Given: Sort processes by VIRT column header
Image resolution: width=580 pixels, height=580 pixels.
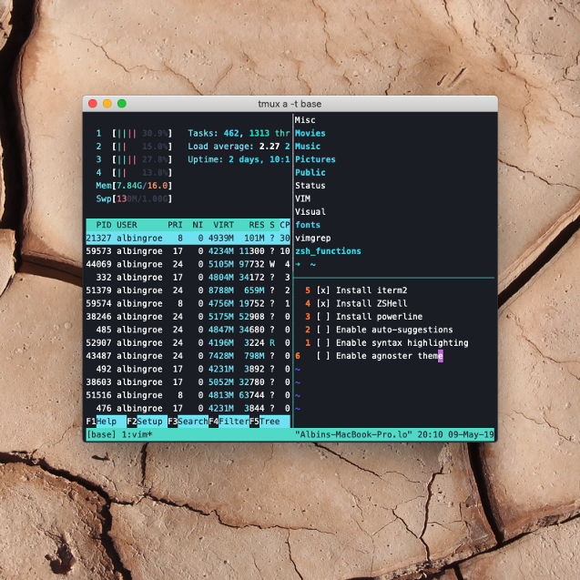Looking at the screenshot, I should click(223, 224).
